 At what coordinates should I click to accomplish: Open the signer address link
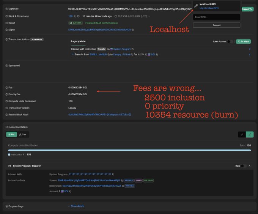100,30
